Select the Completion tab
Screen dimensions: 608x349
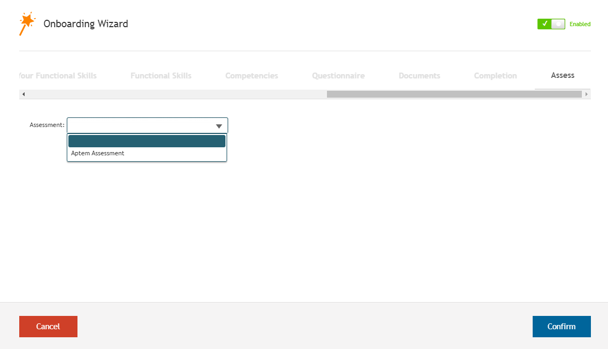[495, 76]
